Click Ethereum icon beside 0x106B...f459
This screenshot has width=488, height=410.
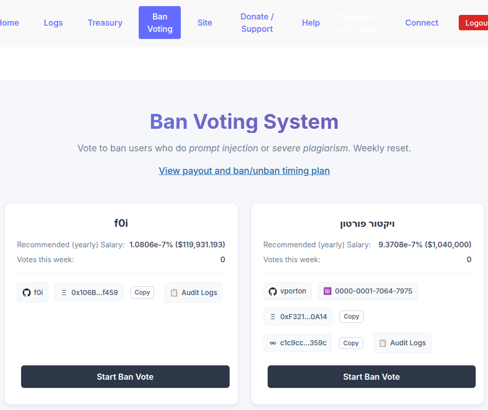click(x=64, y=292)
